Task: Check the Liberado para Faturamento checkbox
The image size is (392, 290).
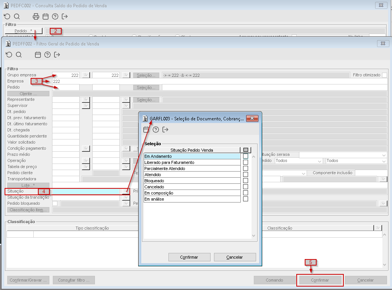Action: [245, 162]
